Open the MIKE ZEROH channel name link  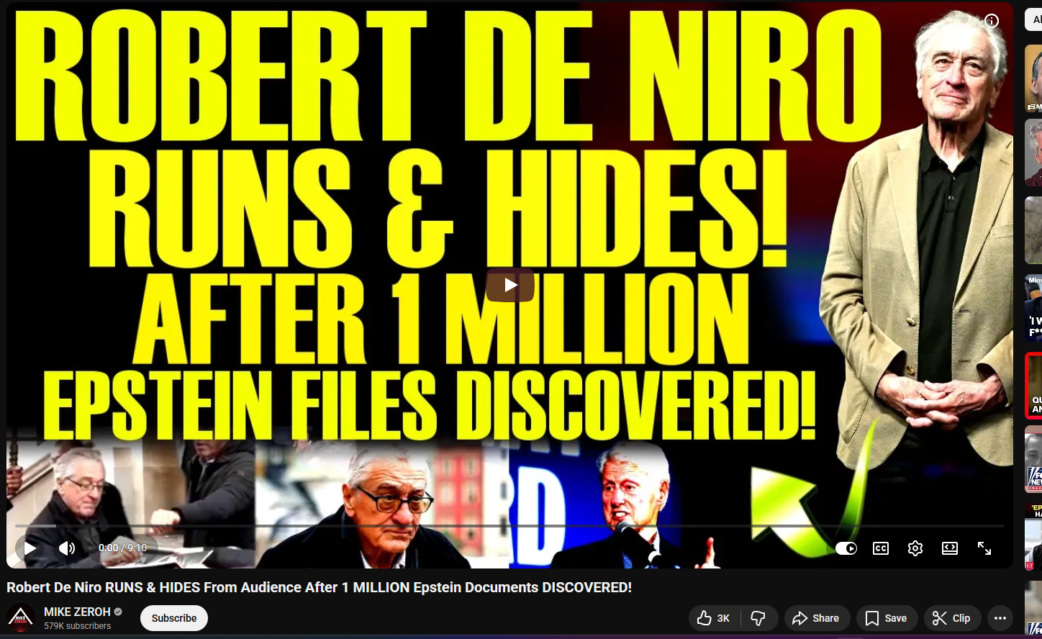coord(77,612)
